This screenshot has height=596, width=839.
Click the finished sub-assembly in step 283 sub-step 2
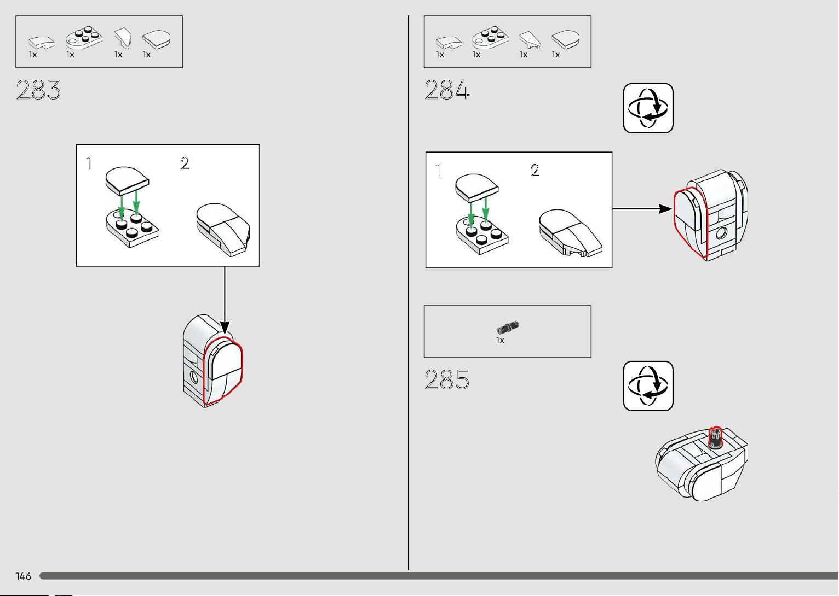223,230
